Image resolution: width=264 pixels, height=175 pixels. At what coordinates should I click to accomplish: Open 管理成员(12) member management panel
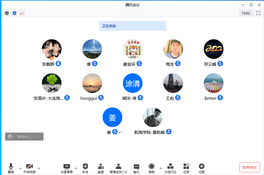click(118, 168)
